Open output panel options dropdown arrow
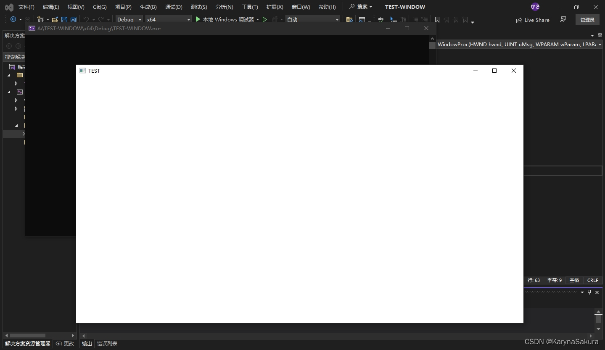Image resolution: width=605 pixels, height=350 pixels. (x=582, y=292)
